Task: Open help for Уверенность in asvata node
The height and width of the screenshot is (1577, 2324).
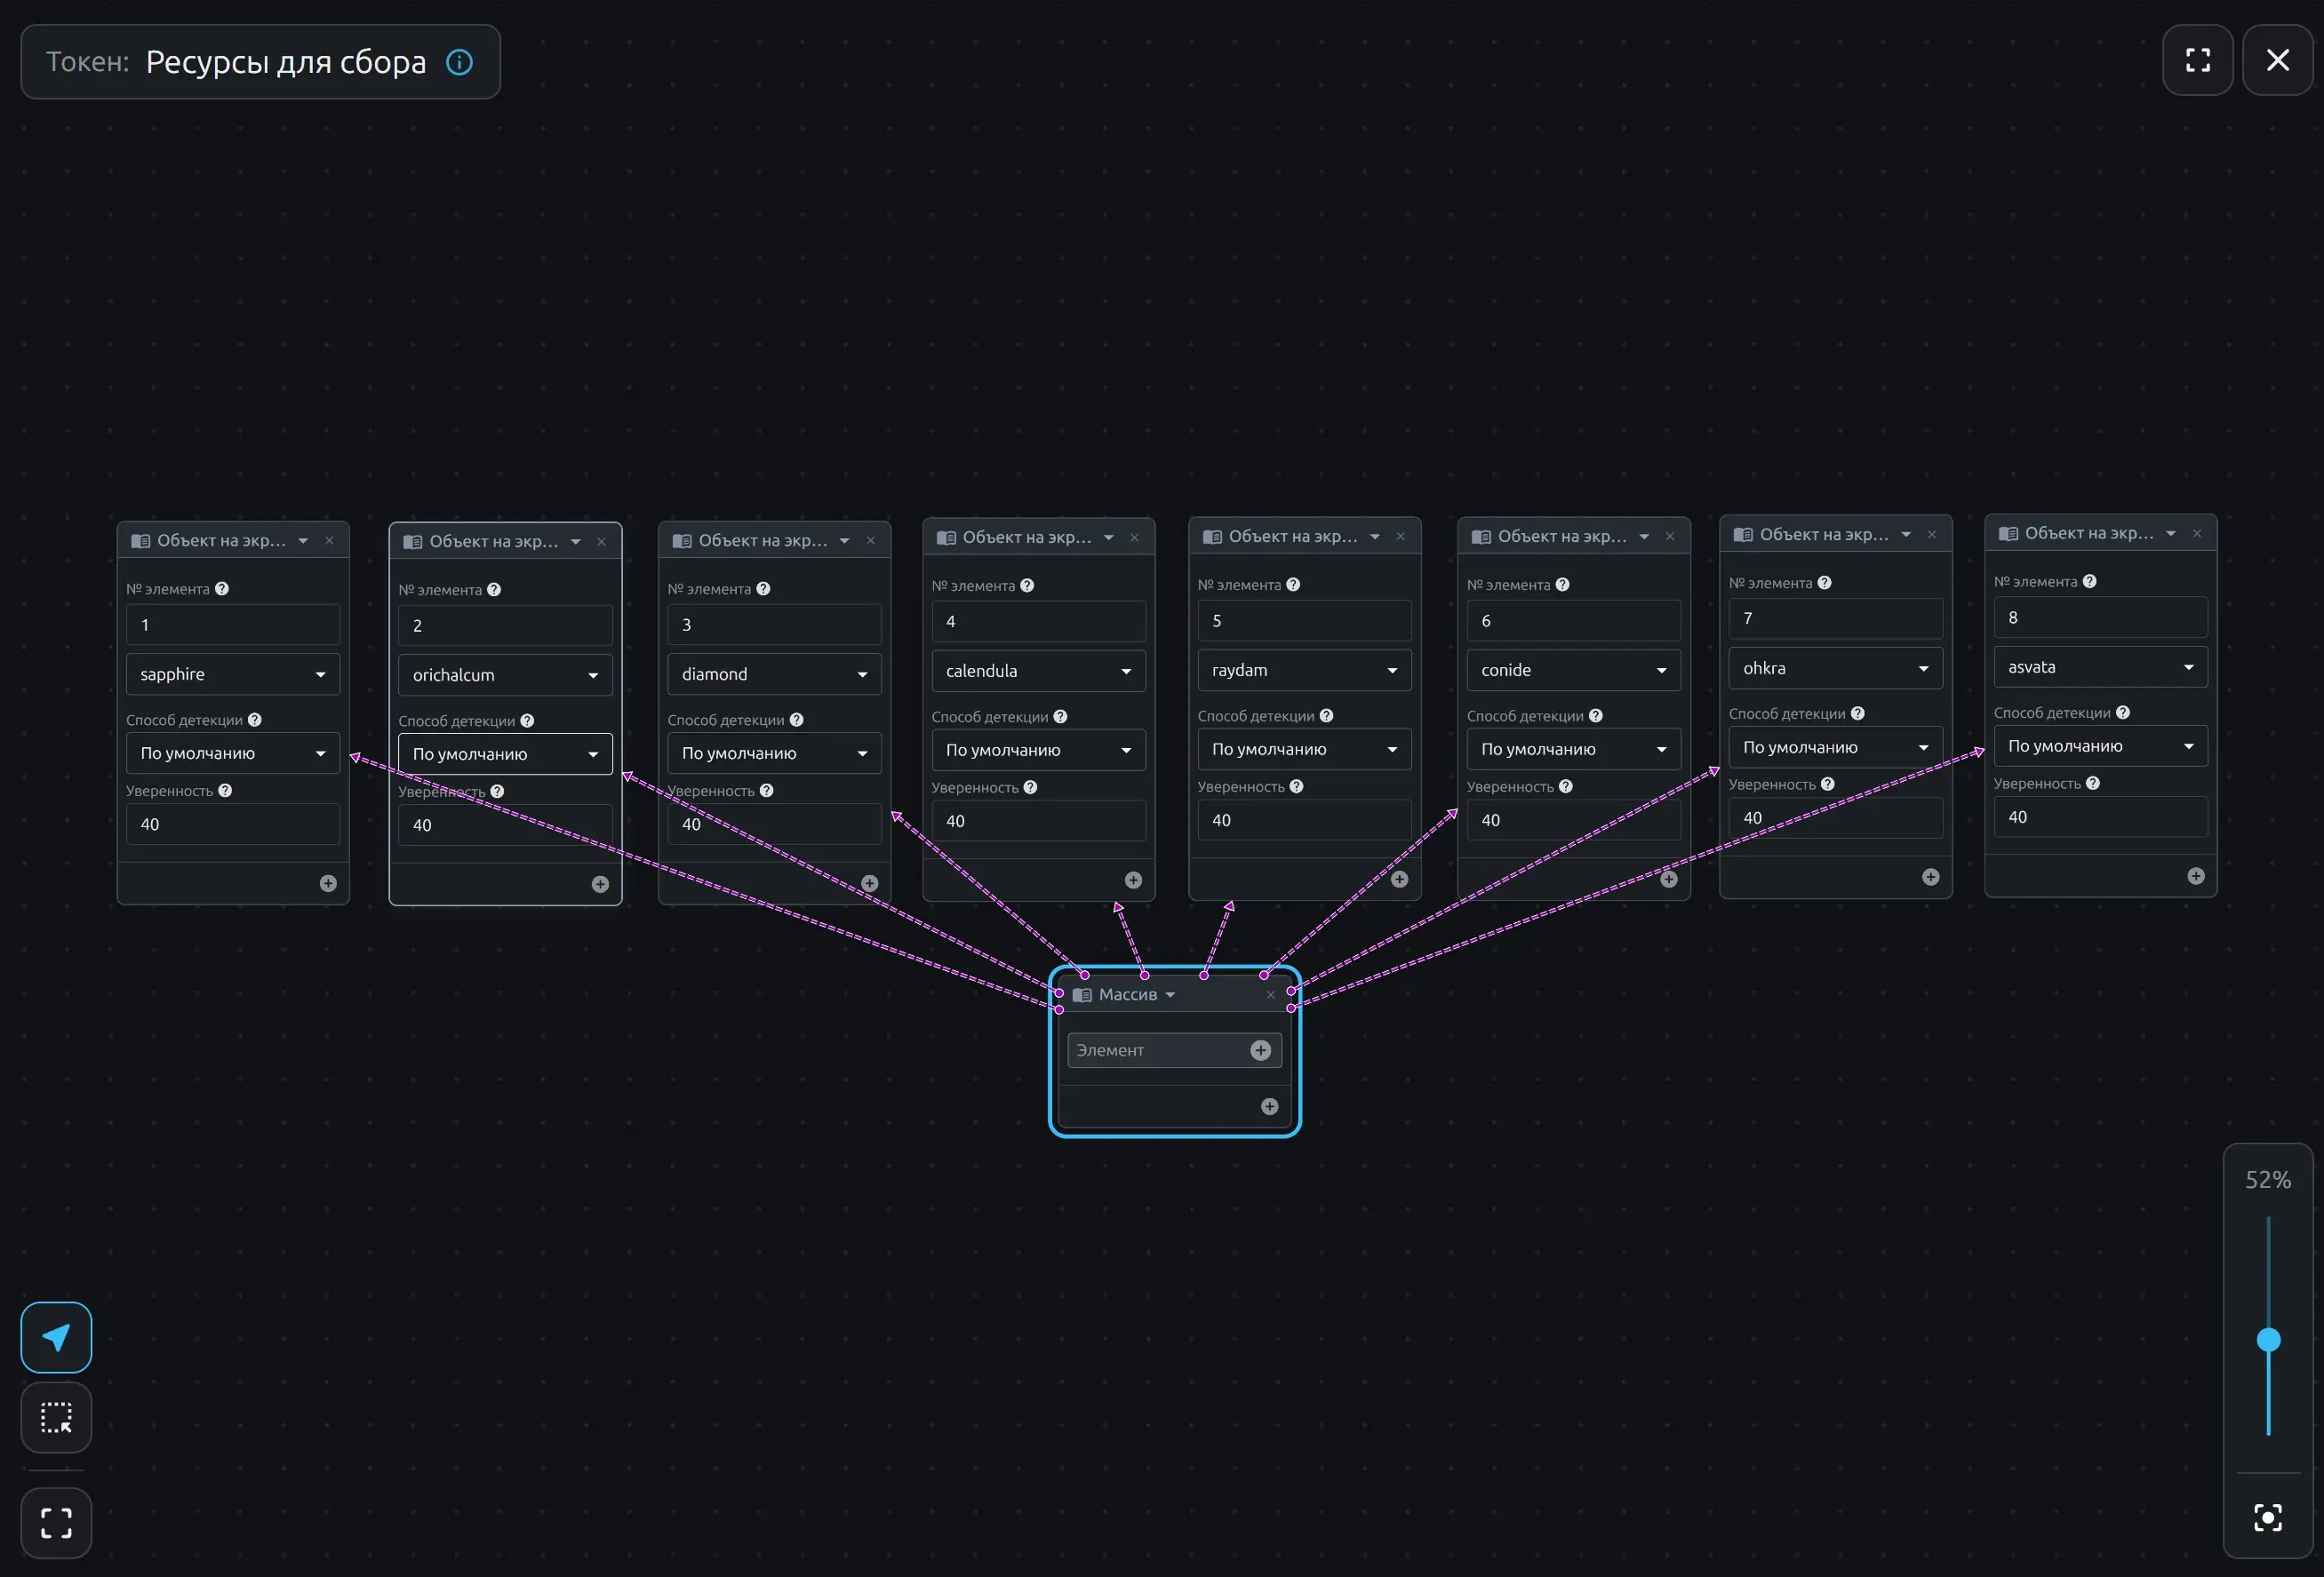Action: pos(2093,783)
